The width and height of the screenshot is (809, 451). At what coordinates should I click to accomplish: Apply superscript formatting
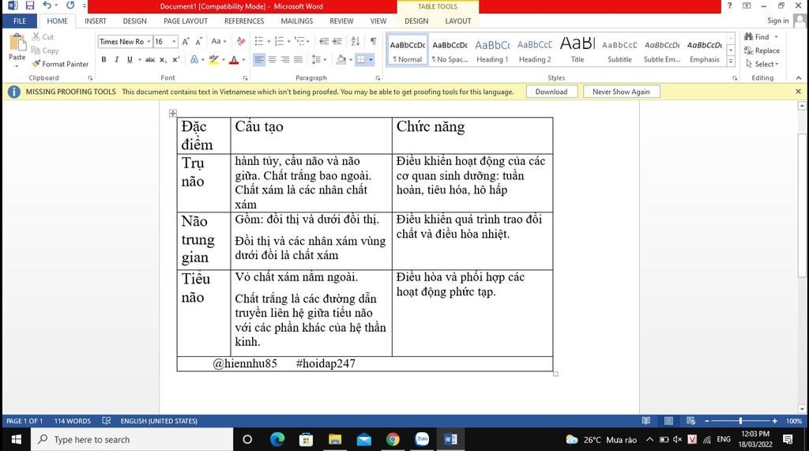tap(176, 59)
